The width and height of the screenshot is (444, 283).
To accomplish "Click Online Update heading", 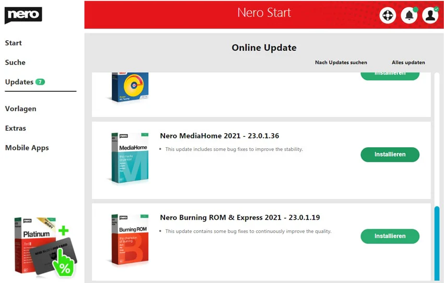I will (264, 48).
